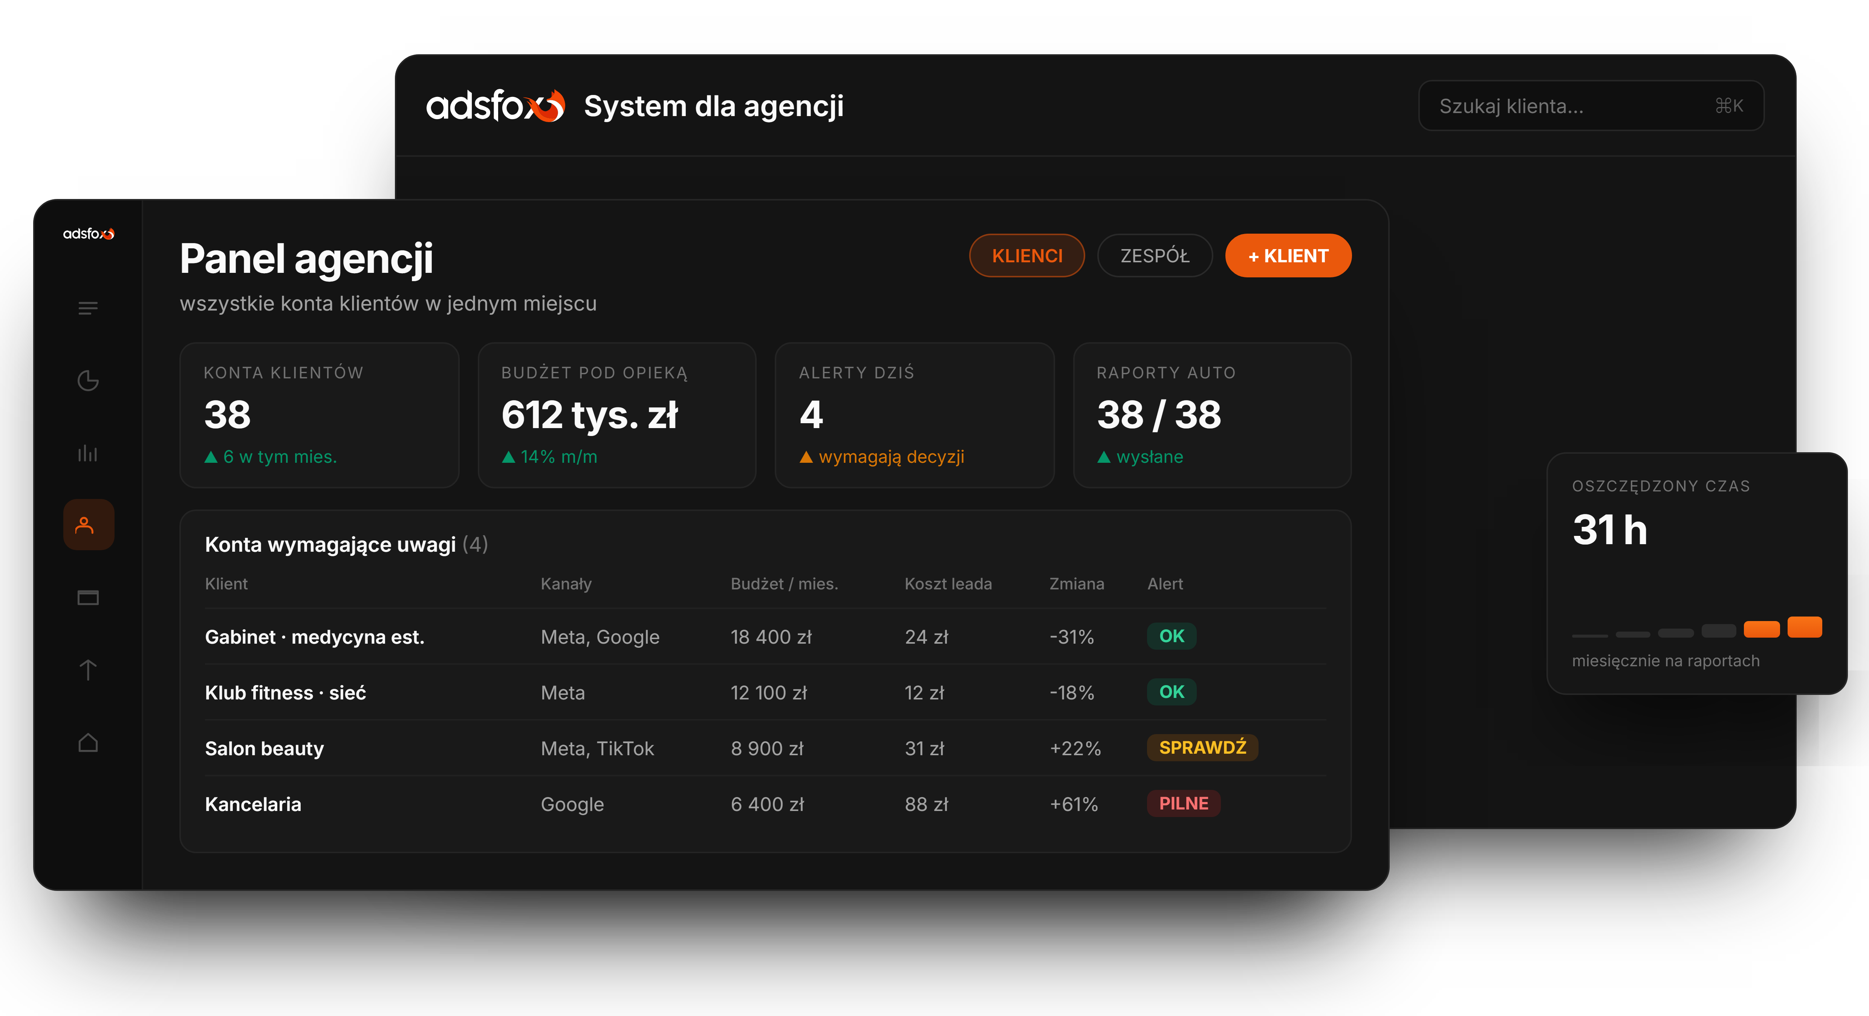Click 'Meta, TikTok' channels cell
1869x1016 pixels.
tap(597, 749)
